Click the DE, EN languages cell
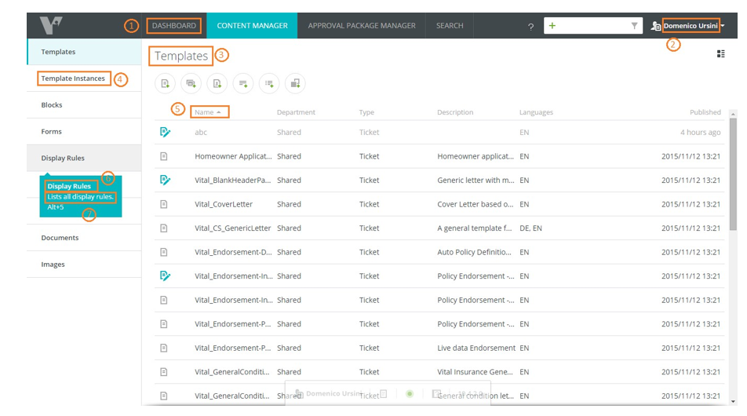Screen dimensions: 747x416 coord(530,228)
